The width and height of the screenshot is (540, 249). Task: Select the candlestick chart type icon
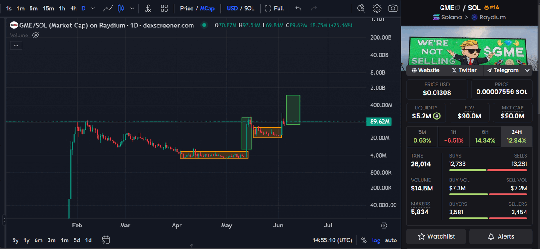[x=120, y=8]
